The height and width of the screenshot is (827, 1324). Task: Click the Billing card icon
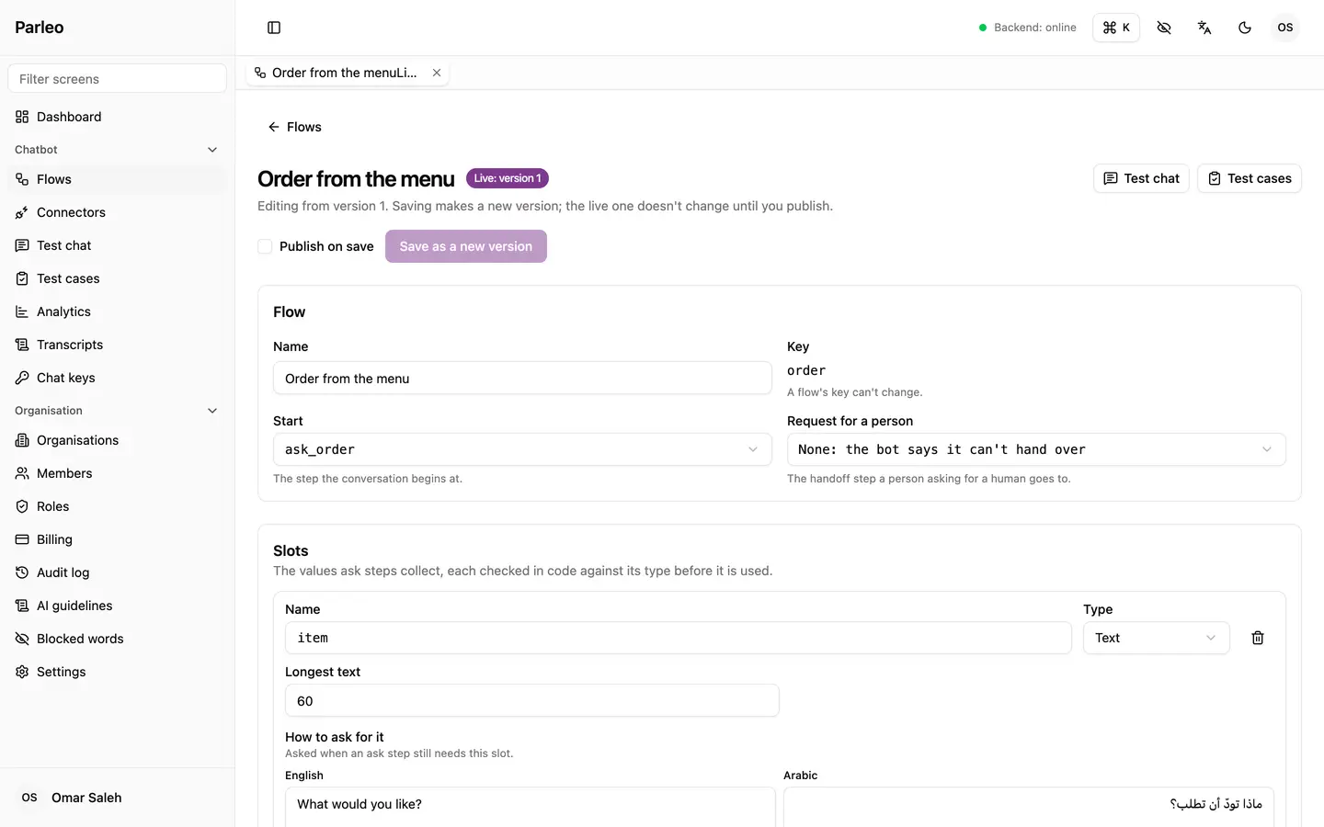(22, 539)
